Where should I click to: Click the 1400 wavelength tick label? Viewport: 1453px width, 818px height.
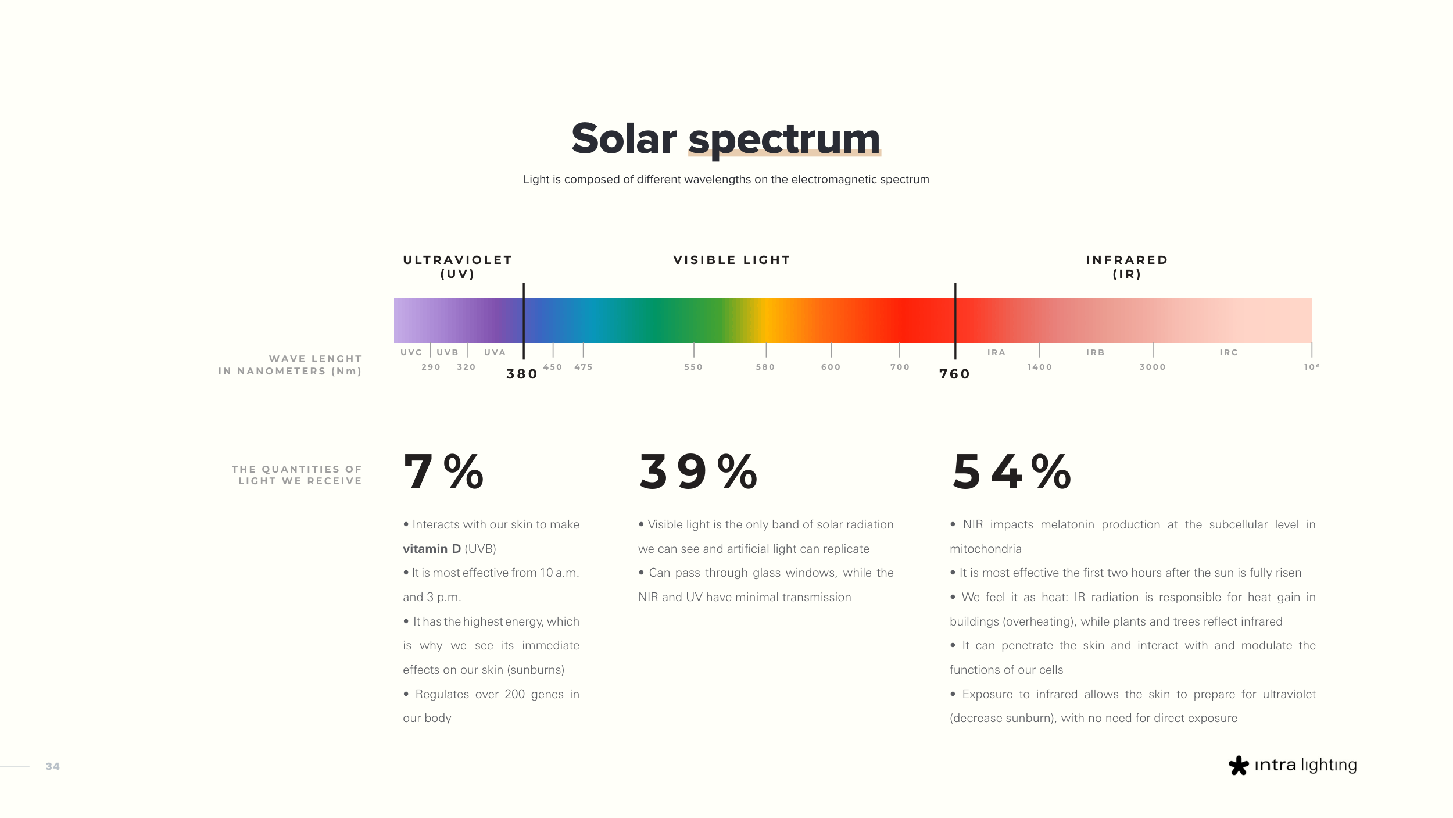click(x=1039, y=367)
